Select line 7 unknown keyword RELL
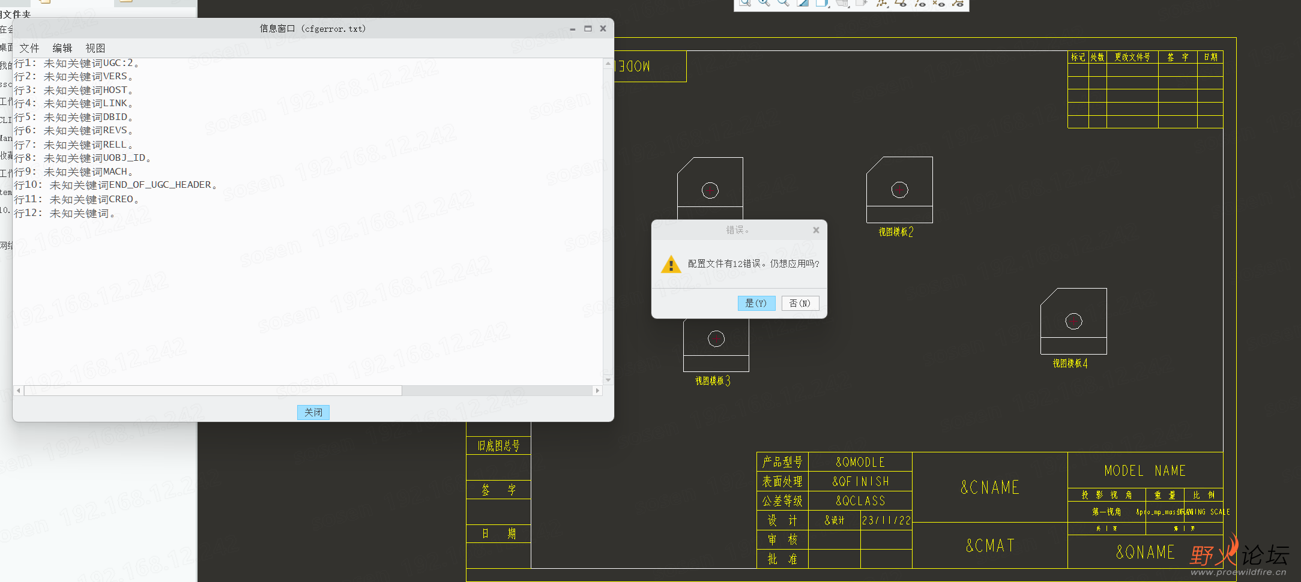The width and height of the screenshot is (1301, 582). pyautogui.click(x=73, y=145)
